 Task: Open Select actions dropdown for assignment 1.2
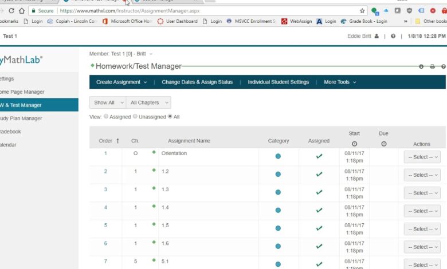(422, 175)
